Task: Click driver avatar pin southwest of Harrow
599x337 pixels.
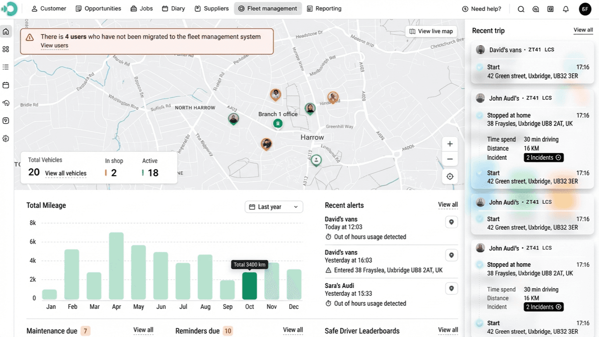Action: point(266,144)
